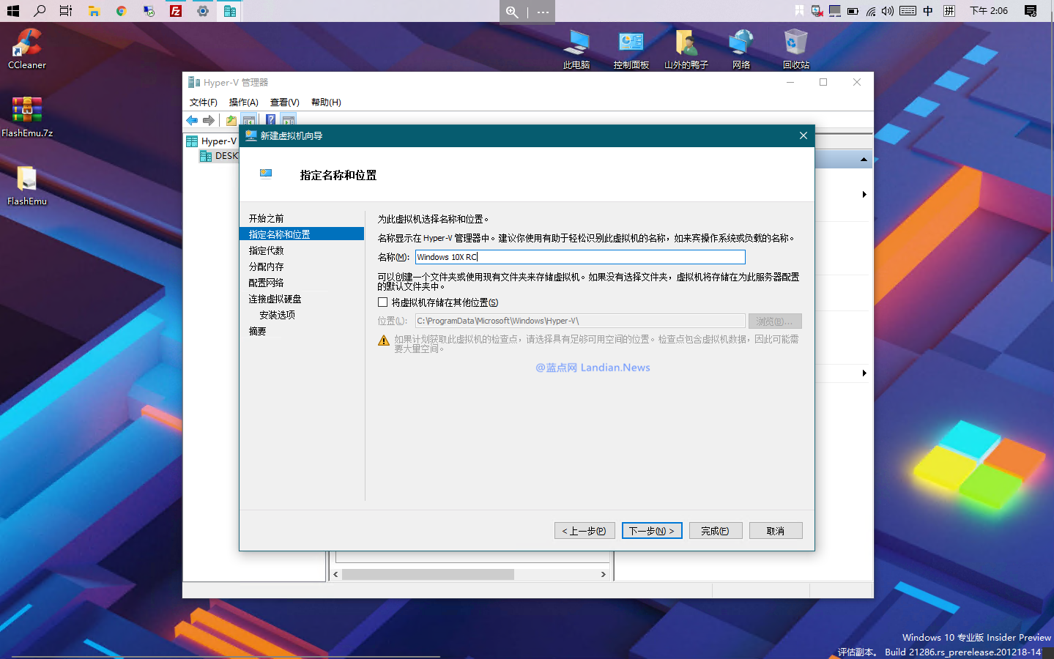The width and height of the screenshot is (1054, 659).
Task: Jump to the 摘要 wizard step
Action: pyautogui.click(x=257, y=331)
